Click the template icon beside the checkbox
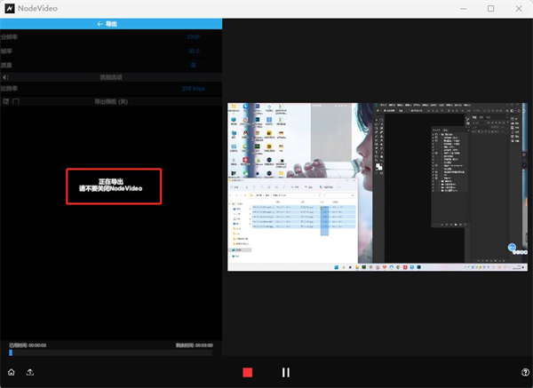 click(6, 102)
